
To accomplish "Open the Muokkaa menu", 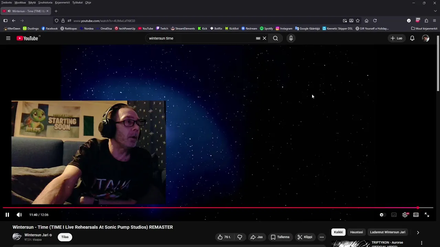I will click(20, 2).
